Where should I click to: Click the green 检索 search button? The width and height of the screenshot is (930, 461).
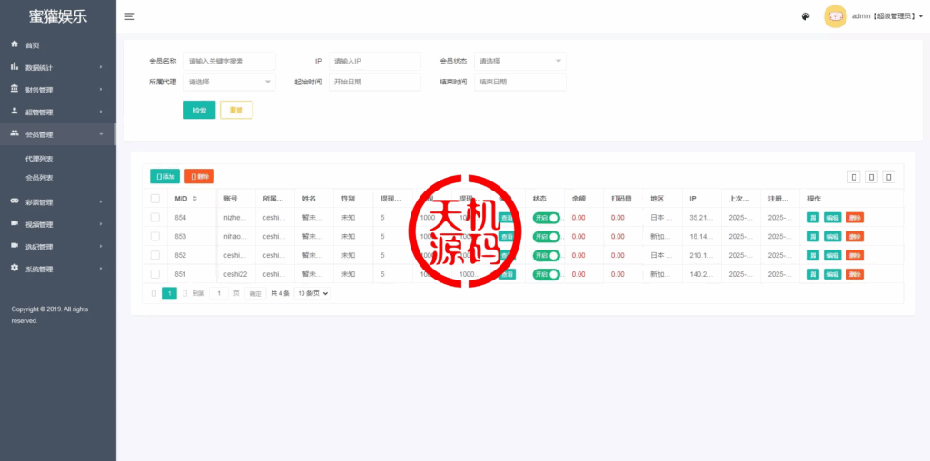tap(199, 110)
